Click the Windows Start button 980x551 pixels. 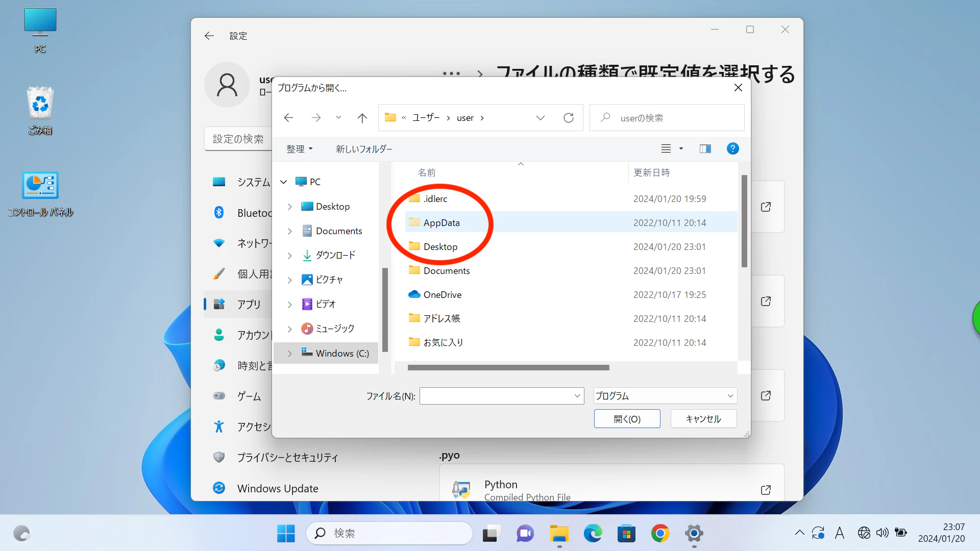pyautogui.click(x=286, y=533)
